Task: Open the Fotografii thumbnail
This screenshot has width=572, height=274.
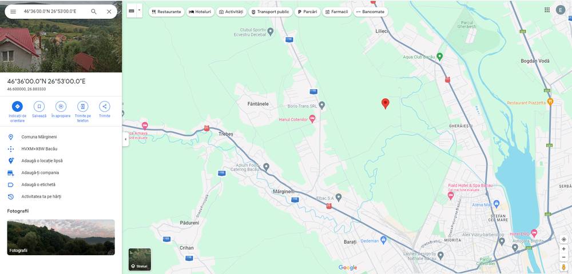Action: (x=61, y=237)
